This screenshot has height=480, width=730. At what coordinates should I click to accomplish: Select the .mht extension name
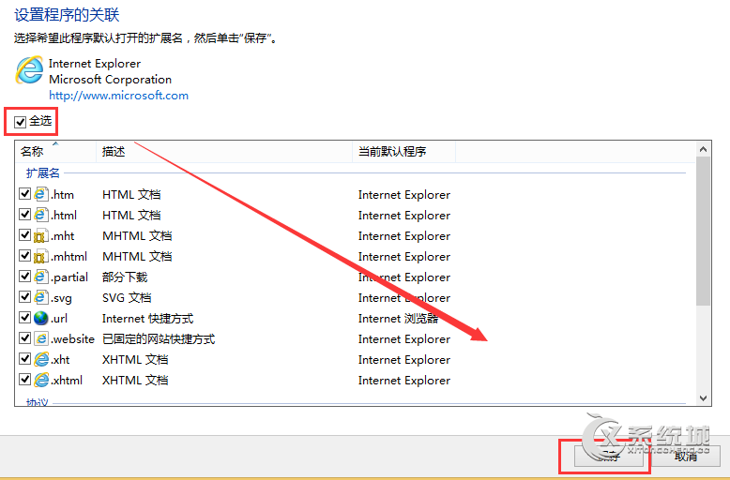[x=62, y=236]
